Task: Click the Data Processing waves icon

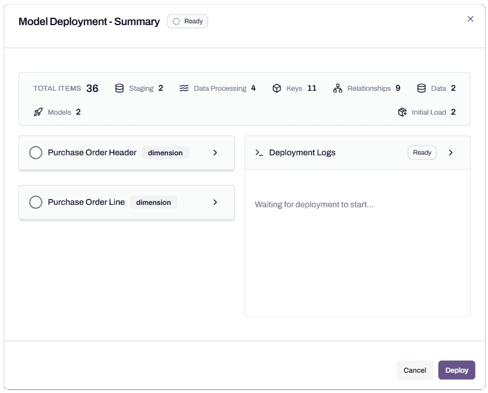Action: (184, 88)
